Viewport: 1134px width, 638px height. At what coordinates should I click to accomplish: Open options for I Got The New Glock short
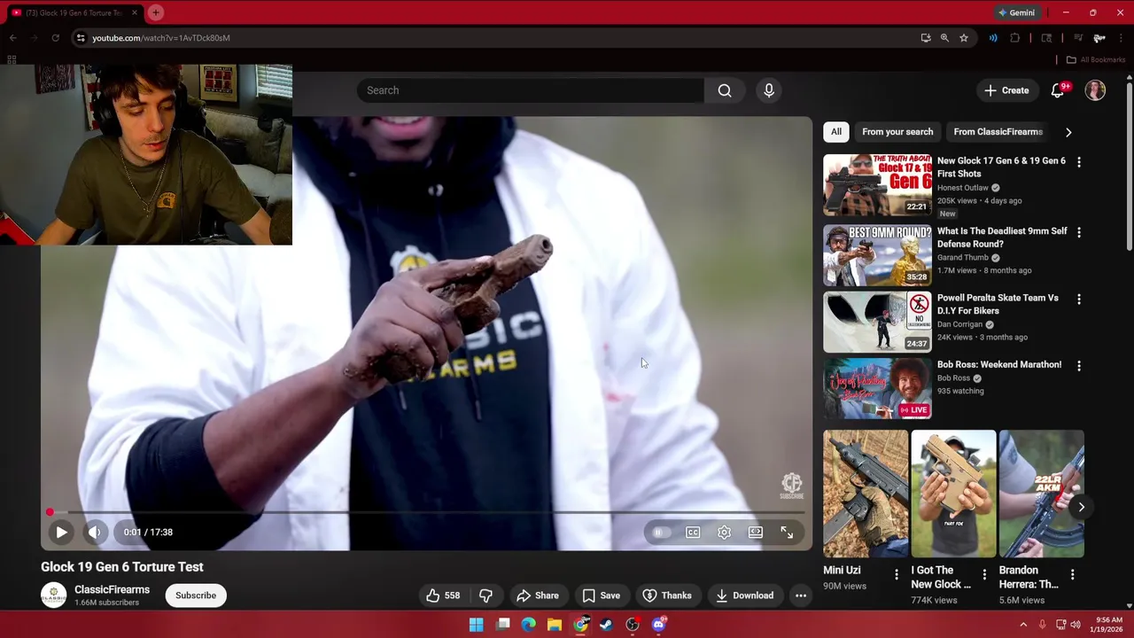point(984,574)
